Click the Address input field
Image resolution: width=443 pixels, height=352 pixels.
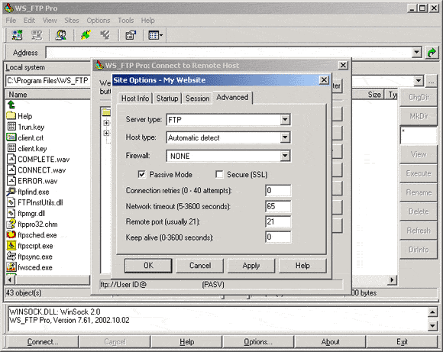(229, 53)
